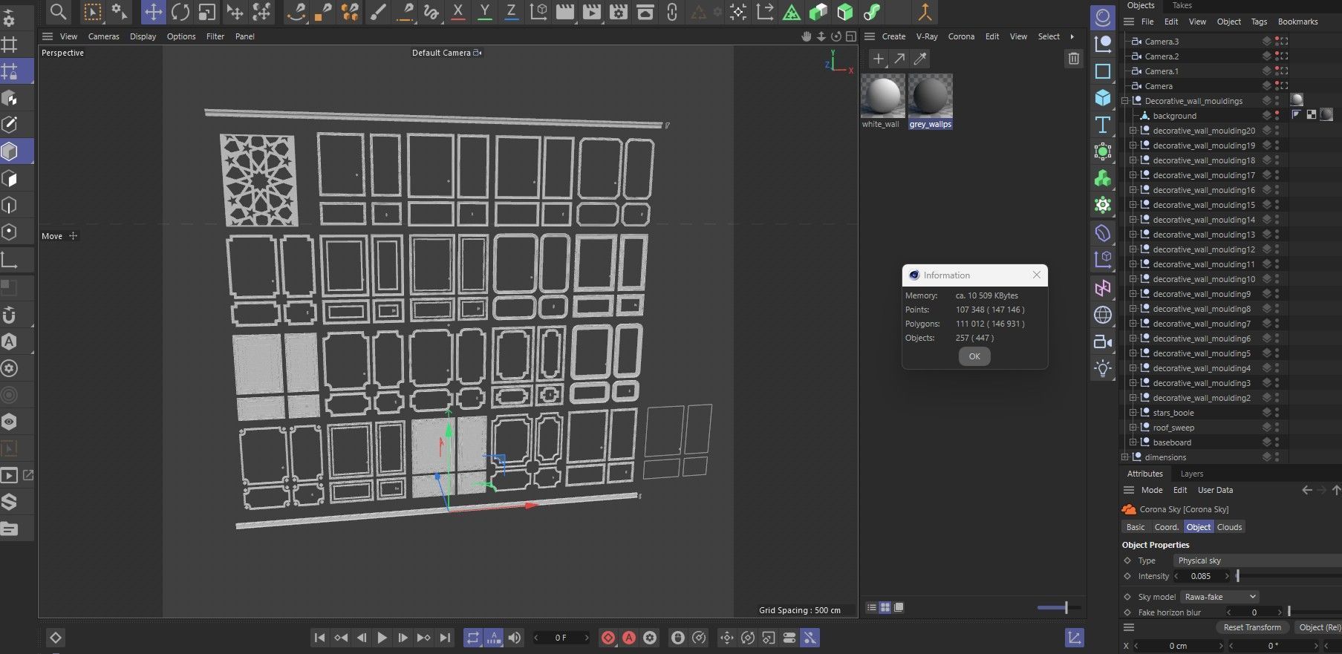
Task: Add a Text object with the T icon
Action: tap(1103, 125)
